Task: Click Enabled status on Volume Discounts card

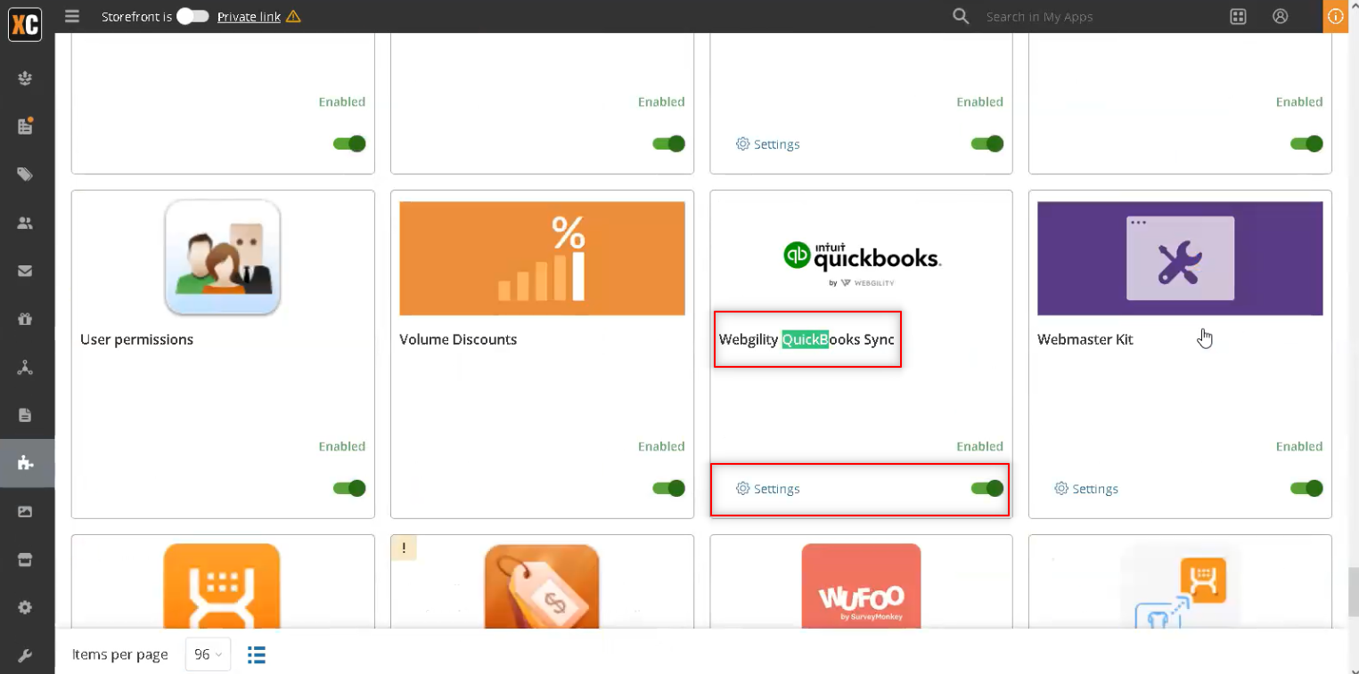Action: 661,446
